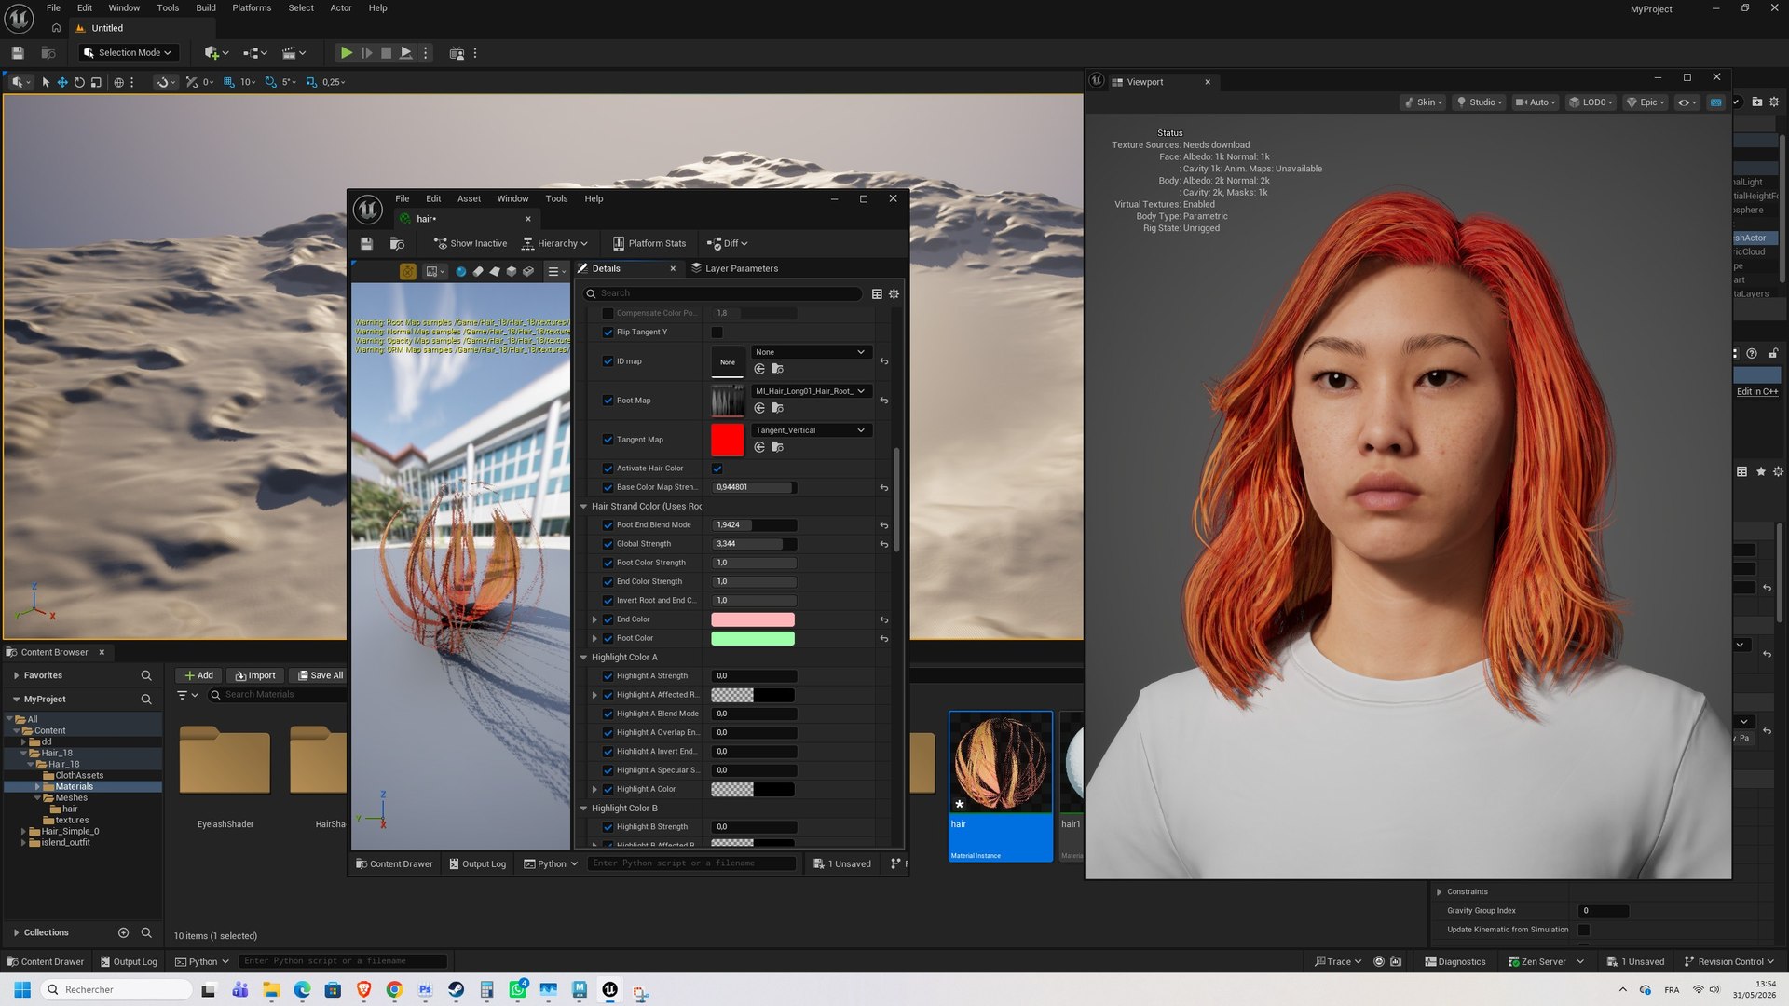The width and height of the screenshot is (1789, 1006).
Task: Toggle Update Kinematic from Simulation checkbox
Action: (x=1584, y=930)
